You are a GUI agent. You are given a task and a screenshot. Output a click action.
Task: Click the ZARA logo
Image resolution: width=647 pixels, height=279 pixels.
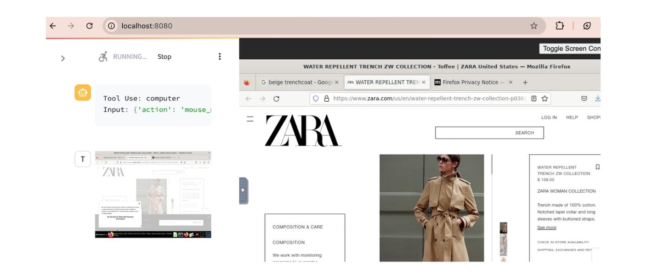click(303, 131)
